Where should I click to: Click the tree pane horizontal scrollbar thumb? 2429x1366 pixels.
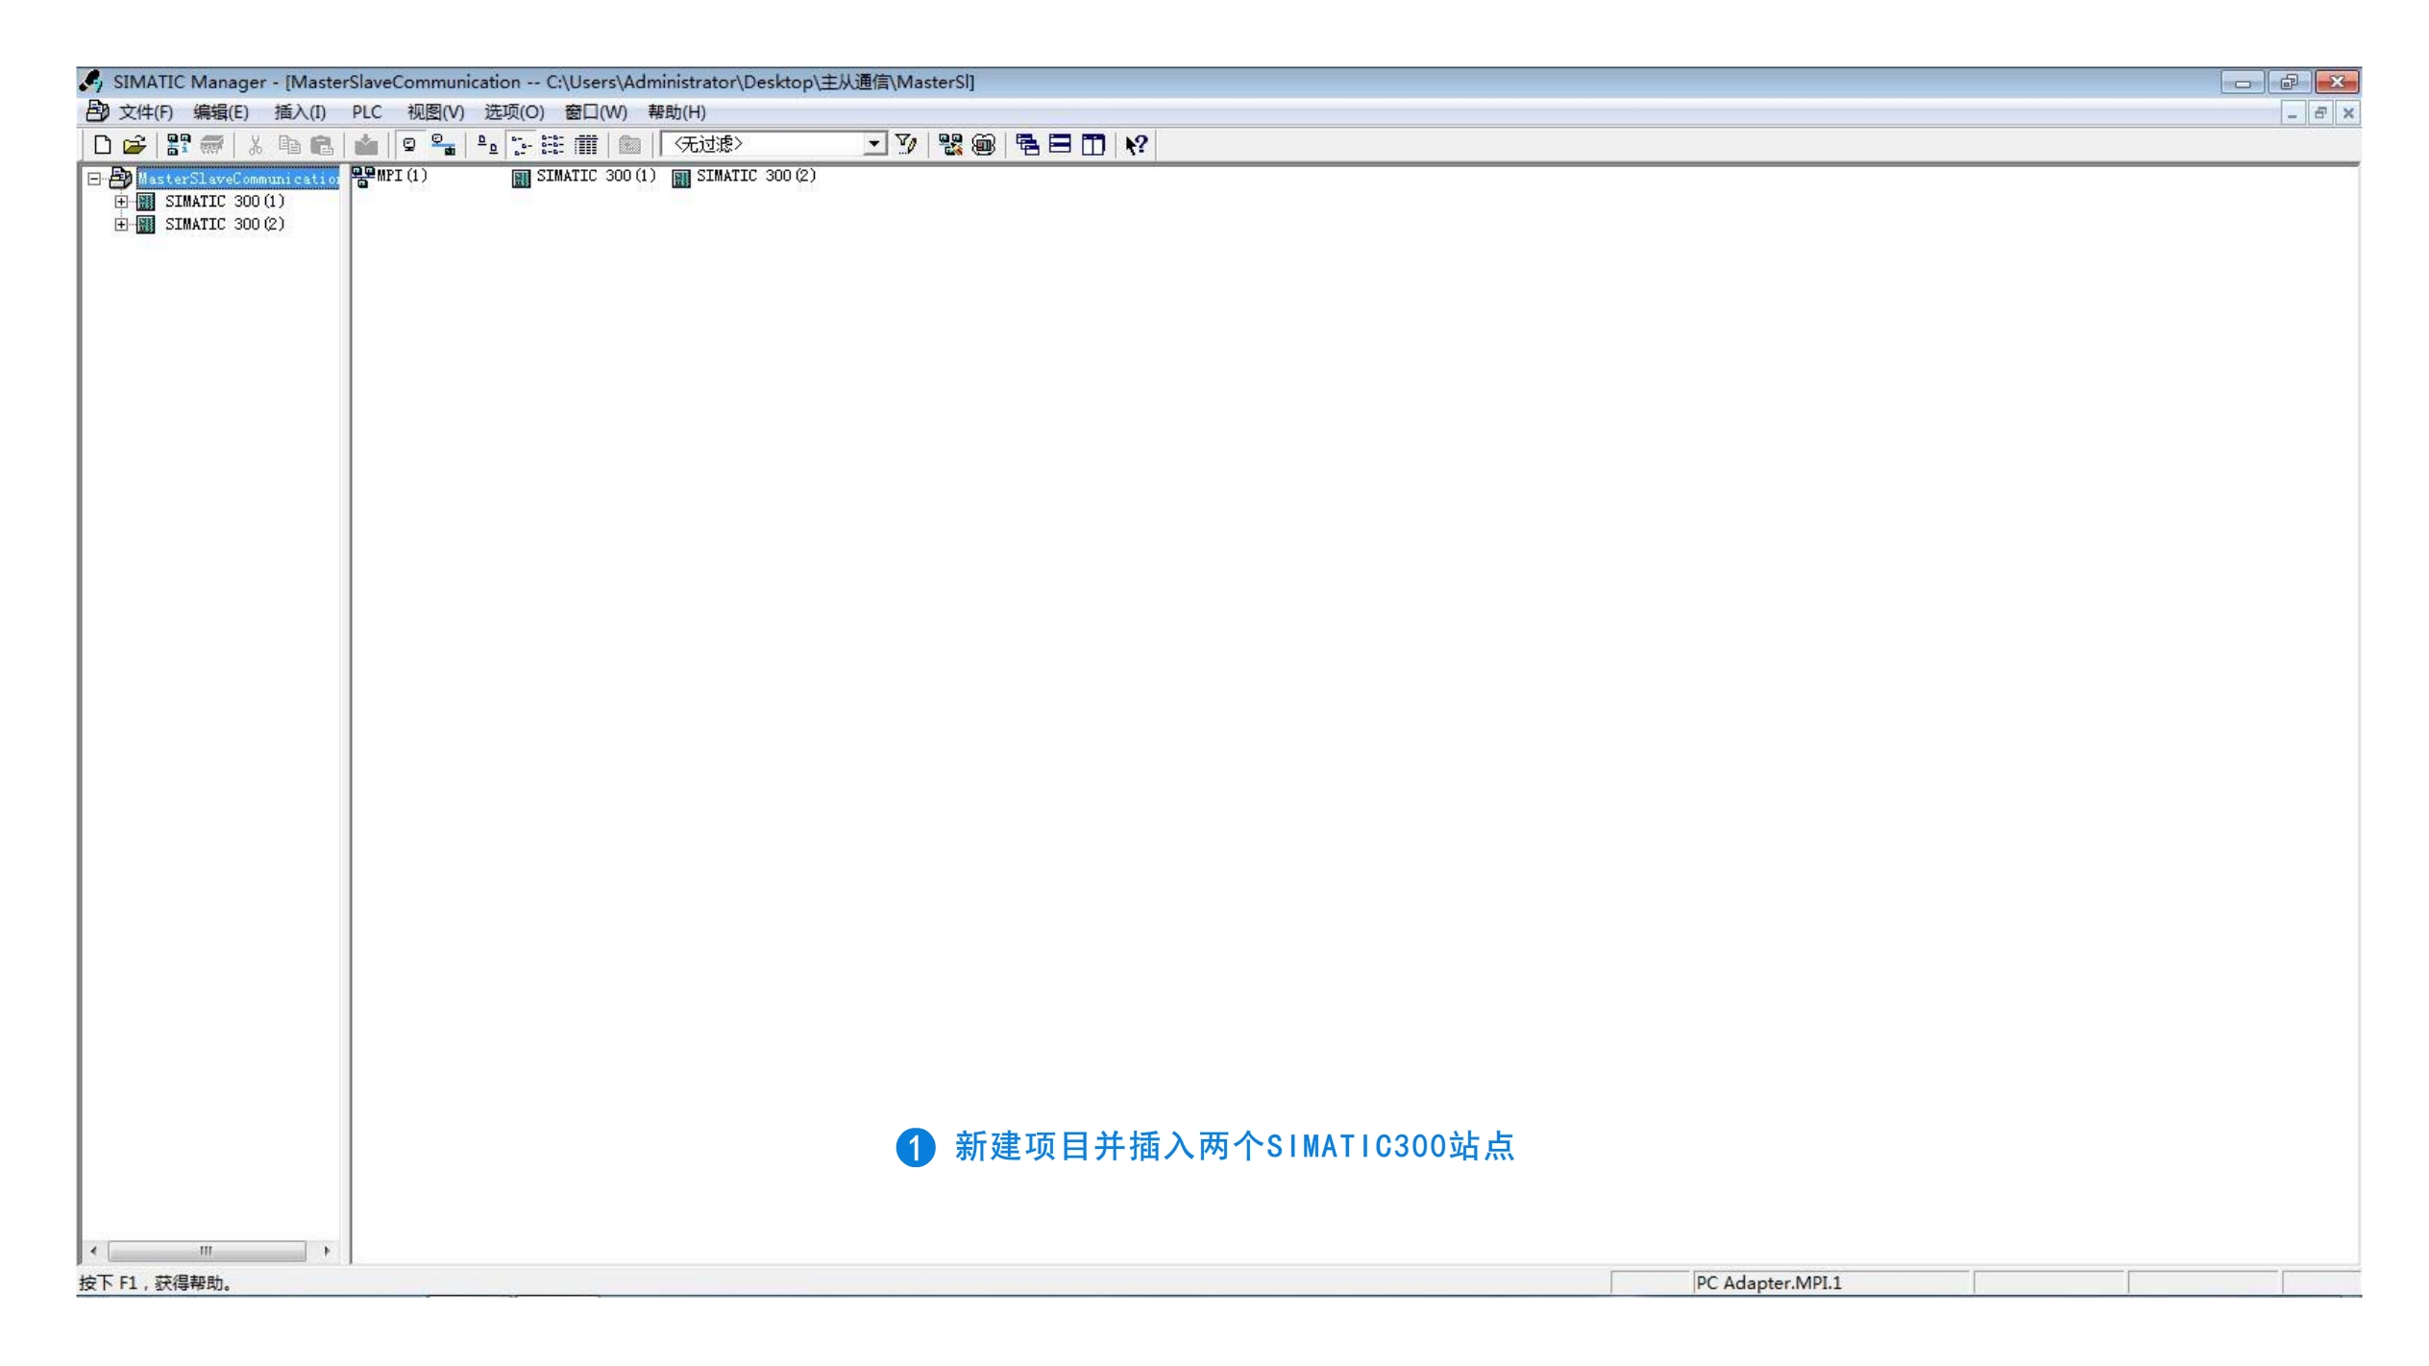point(207,1252)
